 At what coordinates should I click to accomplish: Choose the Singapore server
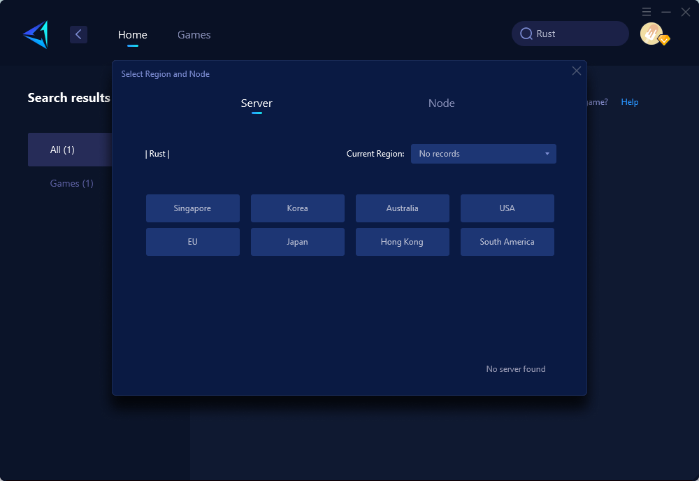193,208
